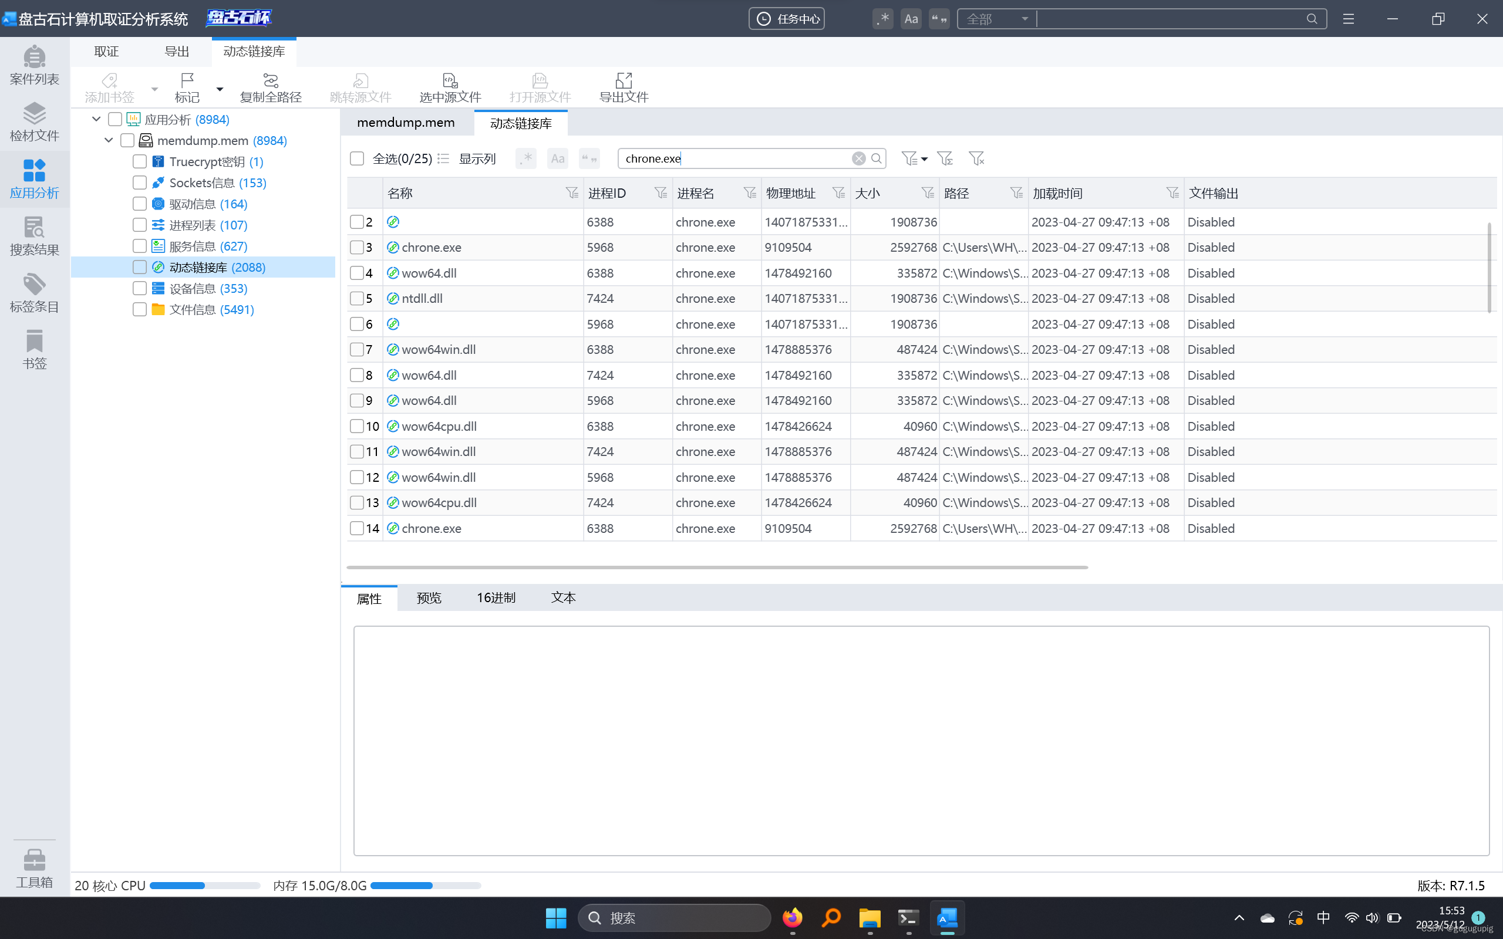Check the 全选 checkbox
This screenshot has height=939, width=1503.
coord(356,158)
